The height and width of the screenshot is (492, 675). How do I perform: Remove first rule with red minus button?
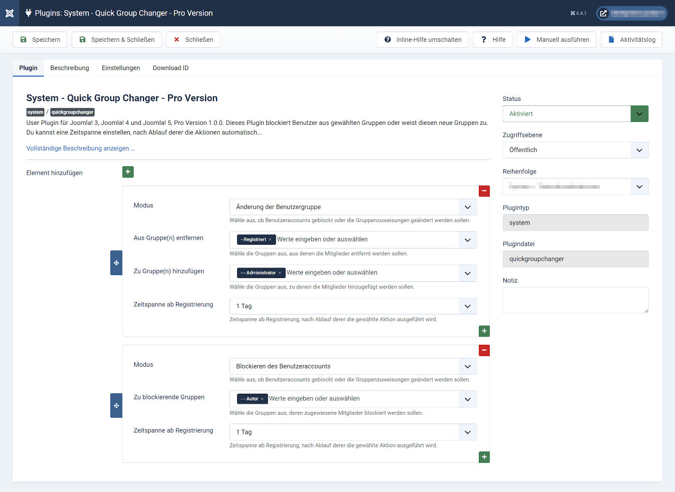point(484,191)
